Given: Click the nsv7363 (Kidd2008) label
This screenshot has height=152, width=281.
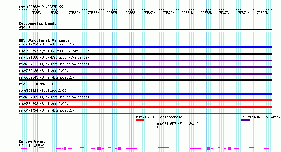Looking at the screenshot, I should tap(36, 84).
